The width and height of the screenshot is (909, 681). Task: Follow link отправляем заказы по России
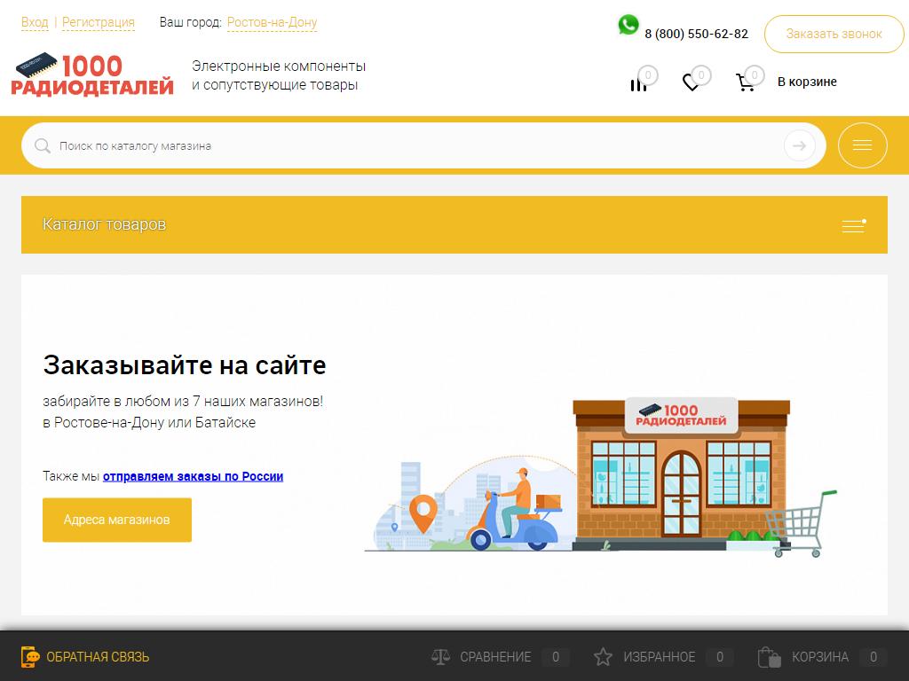point(193,476)
